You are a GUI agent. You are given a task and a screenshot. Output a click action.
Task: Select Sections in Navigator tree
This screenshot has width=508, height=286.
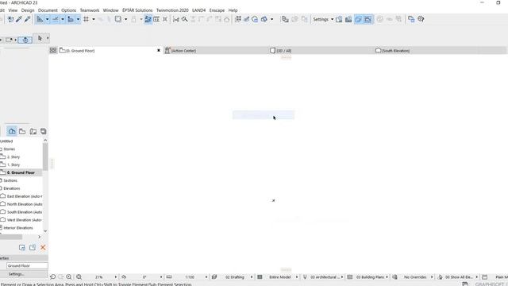tap(10, 180)
